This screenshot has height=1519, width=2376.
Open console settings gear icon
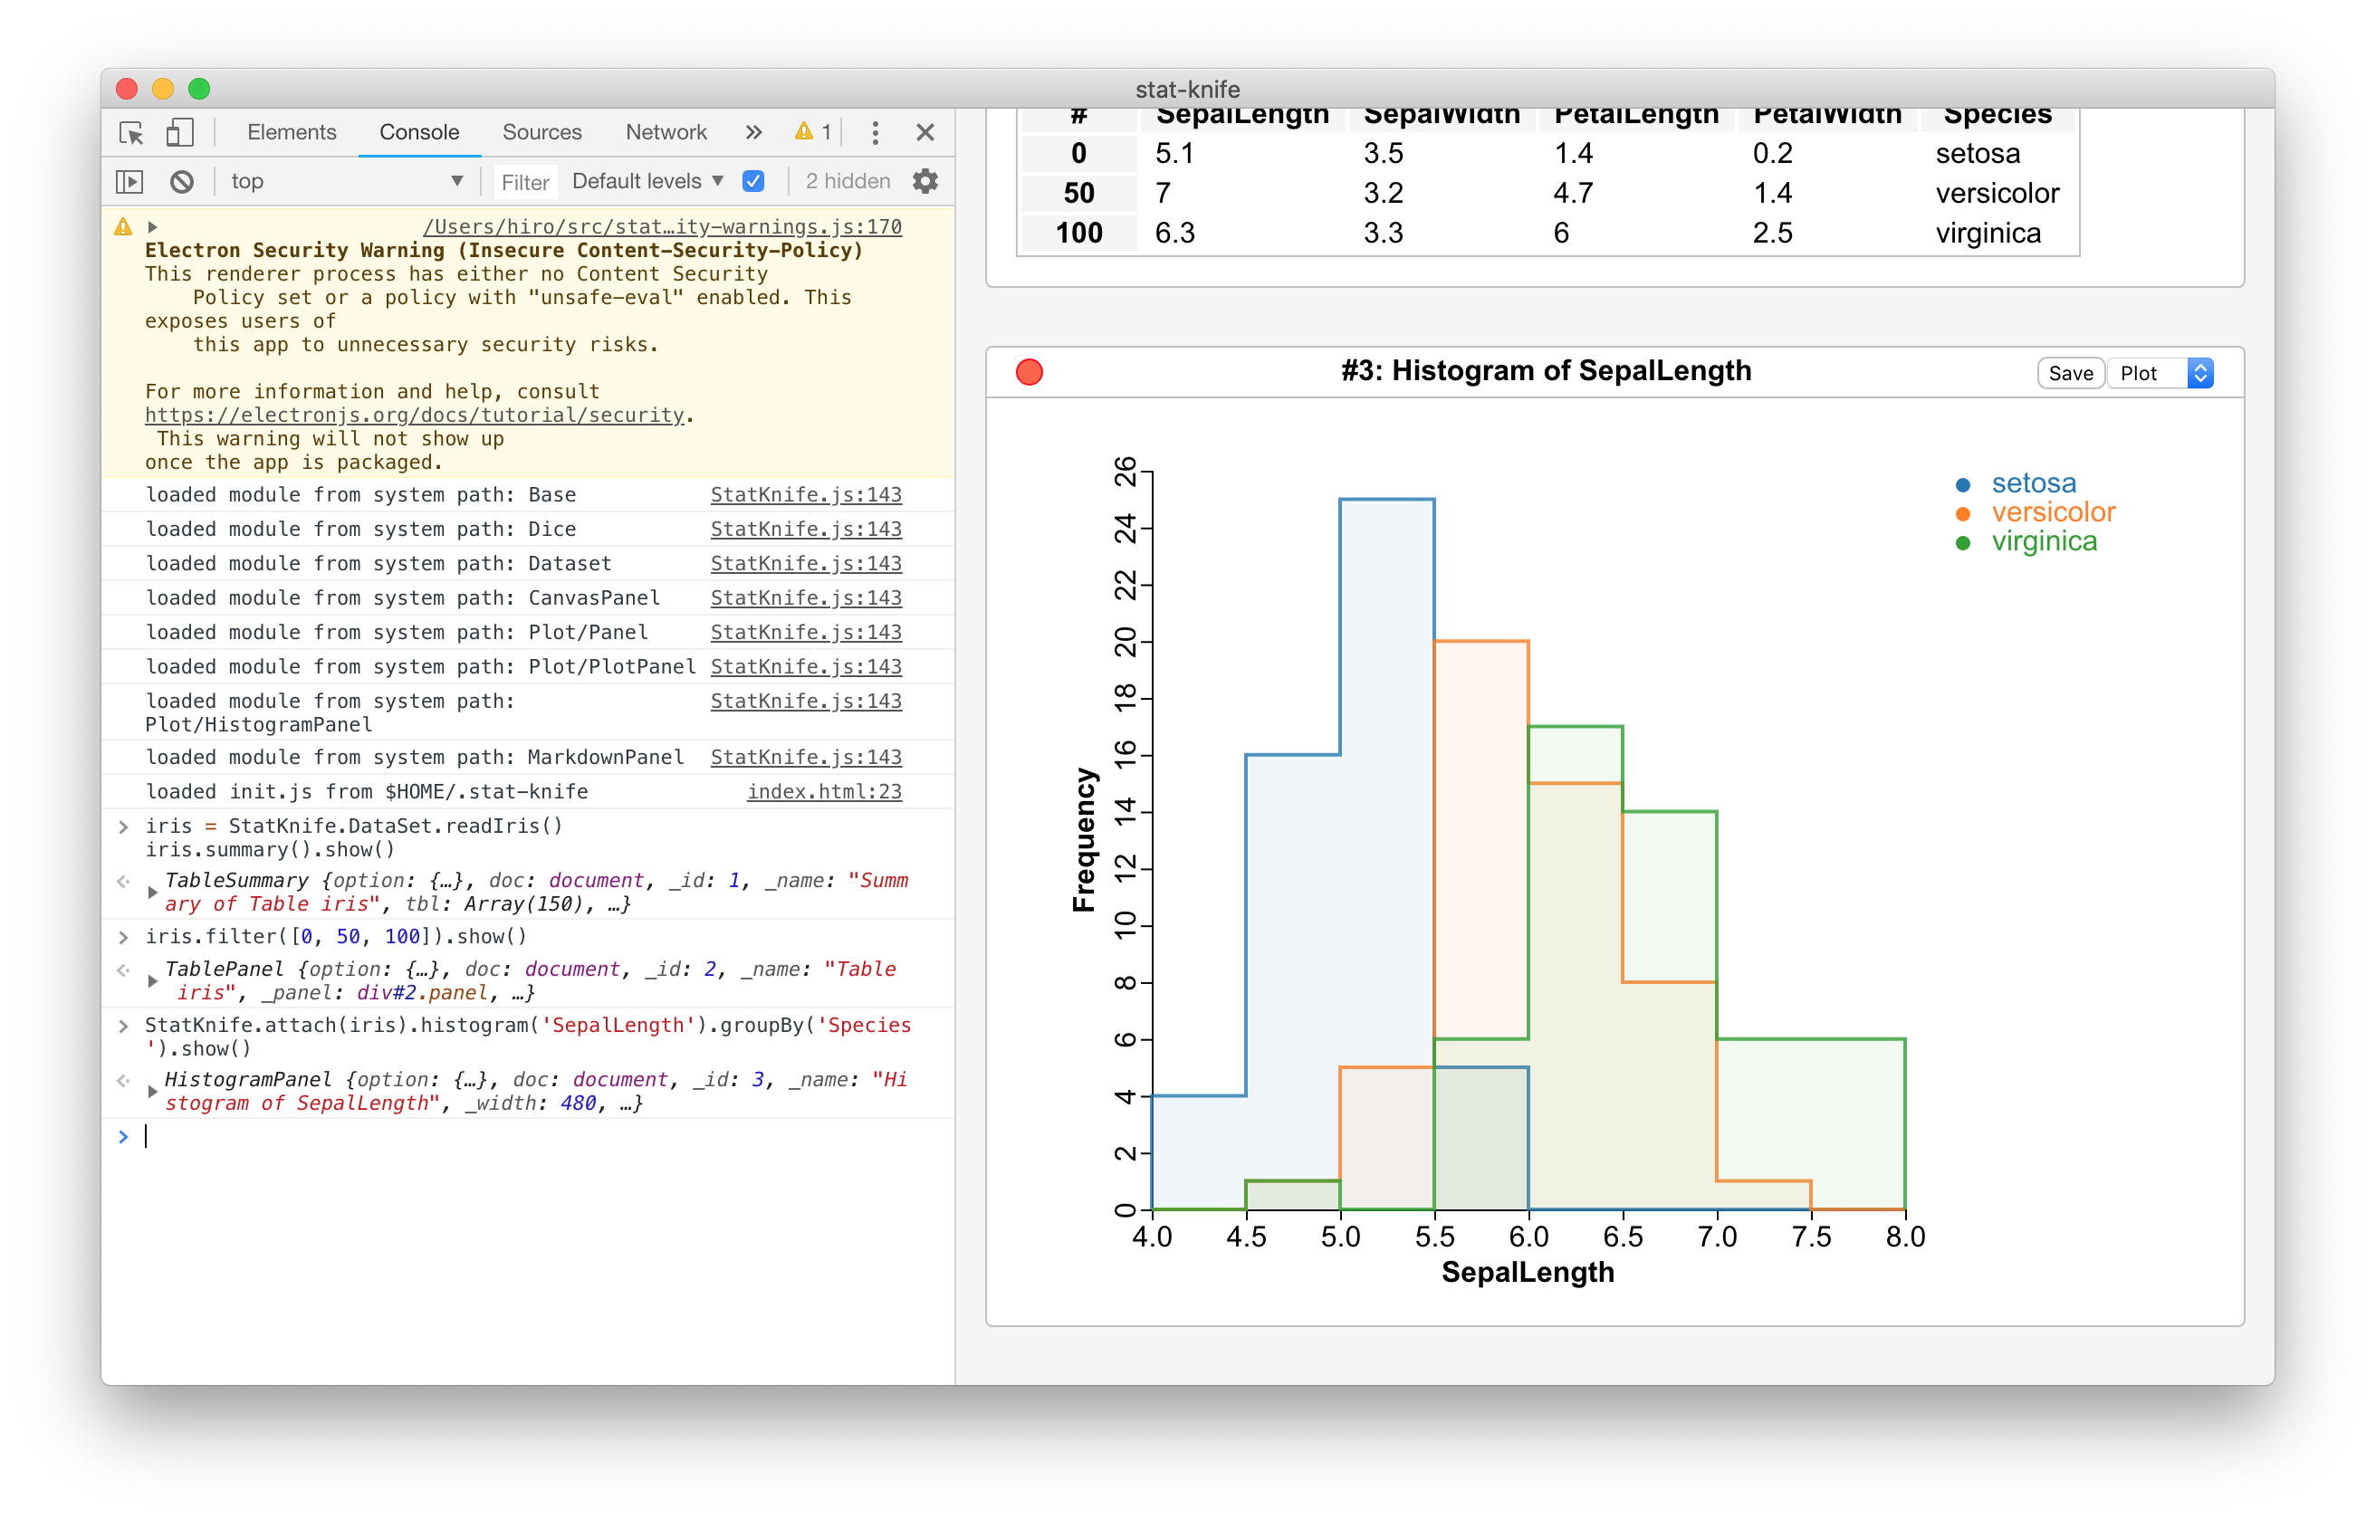click(x=925, y=181)
